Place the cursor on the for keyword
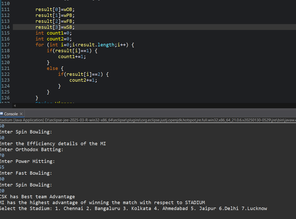 (x=39, y=45)
